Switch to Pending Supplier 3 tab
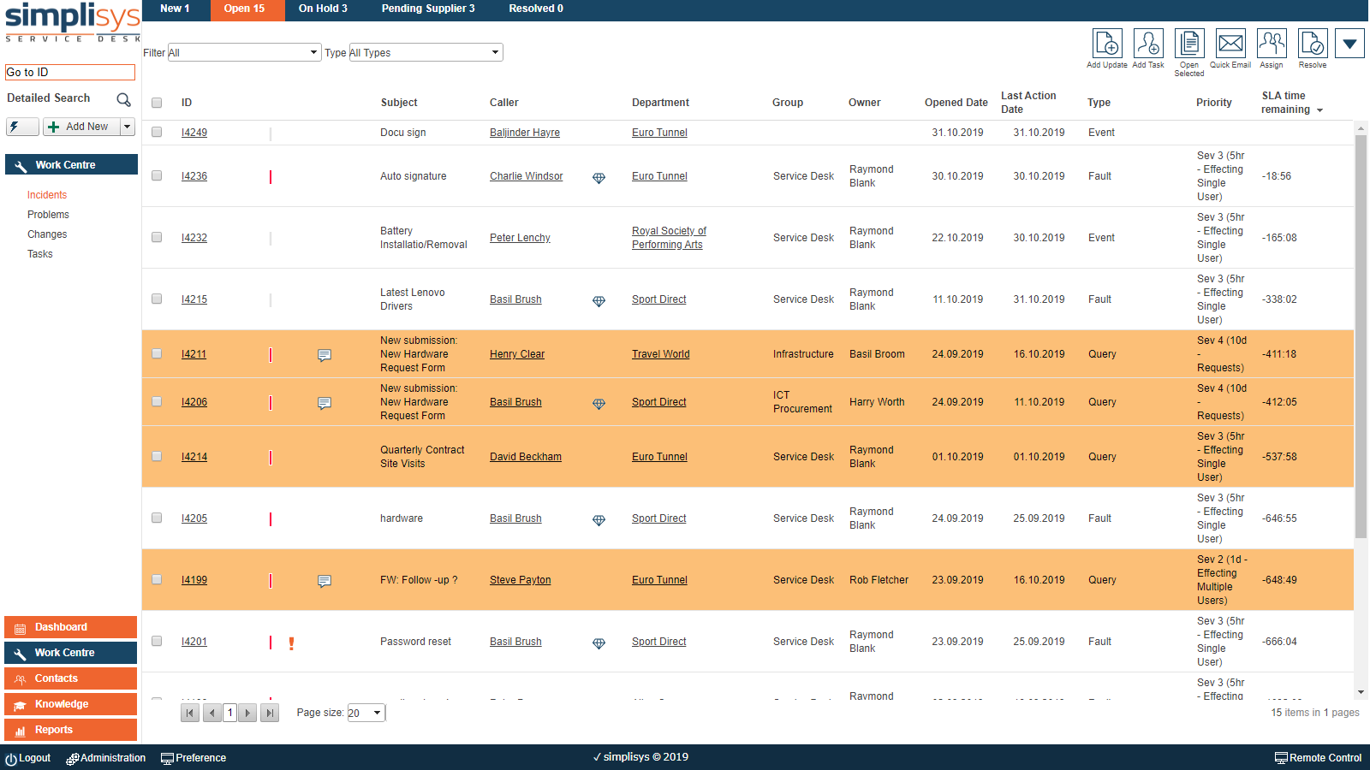The width and height of the screenshot is (1370, 770). point(428,9)
